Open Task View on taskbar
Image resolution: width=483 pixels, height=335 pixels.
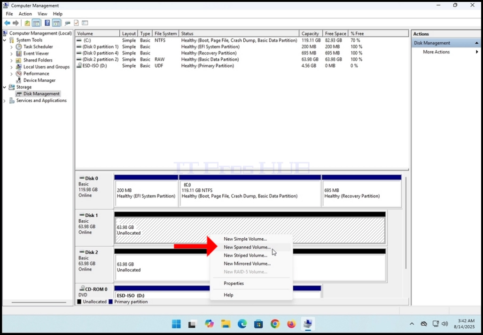193,324
